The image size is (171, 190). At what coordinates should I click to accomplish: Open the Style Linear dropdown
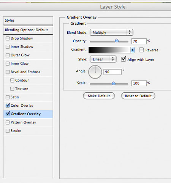(103, 59)
